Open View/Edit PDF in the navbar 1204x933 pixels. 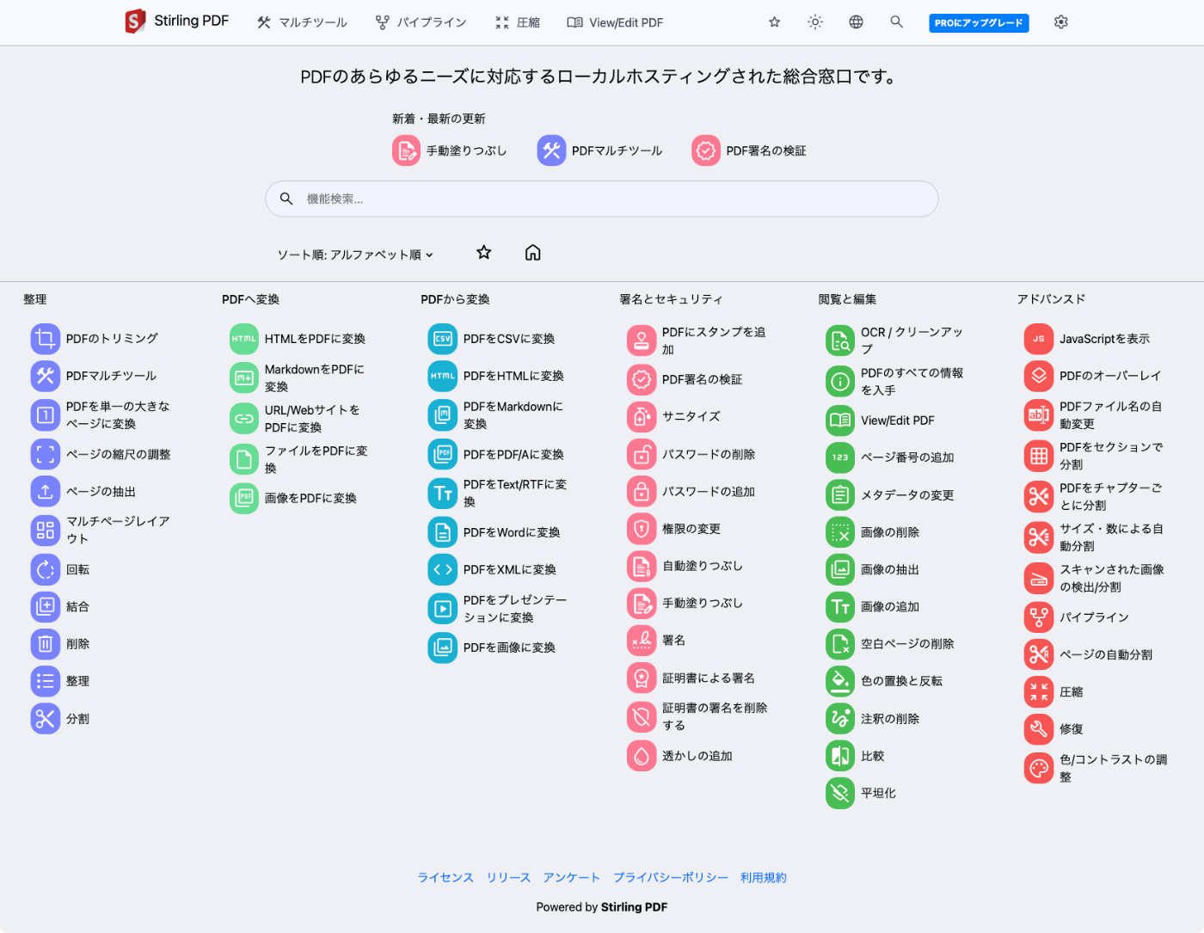(x=615, y=22)
